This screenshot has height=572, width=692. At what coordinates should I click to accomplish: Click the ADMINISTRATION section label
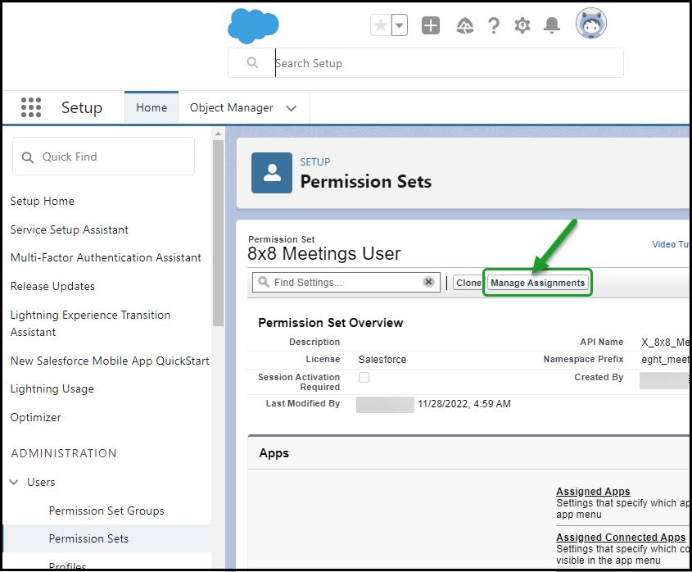point(64,453)
